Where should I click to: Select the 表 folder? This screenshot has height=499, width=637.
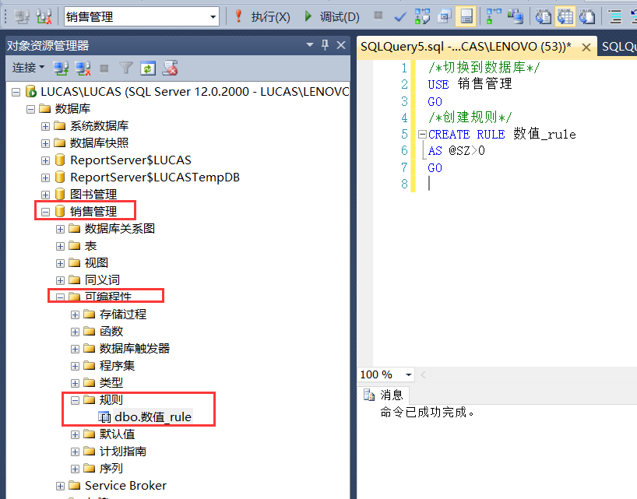click(90, 246)
